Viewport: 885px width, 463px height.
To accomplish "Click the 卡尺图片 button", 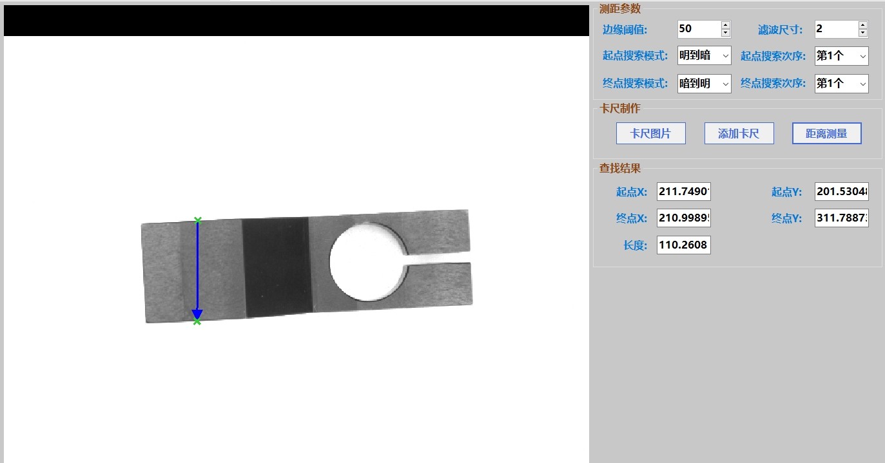I will pyautogui.click(x=651, y=133).
